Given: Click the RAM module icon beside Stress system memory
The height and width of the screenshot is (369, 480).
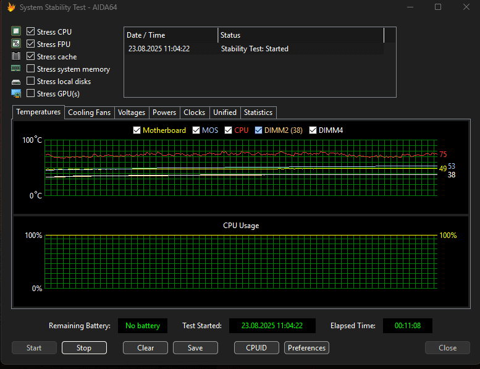Looking at the screenshot, I should click(x=16, y=68).
